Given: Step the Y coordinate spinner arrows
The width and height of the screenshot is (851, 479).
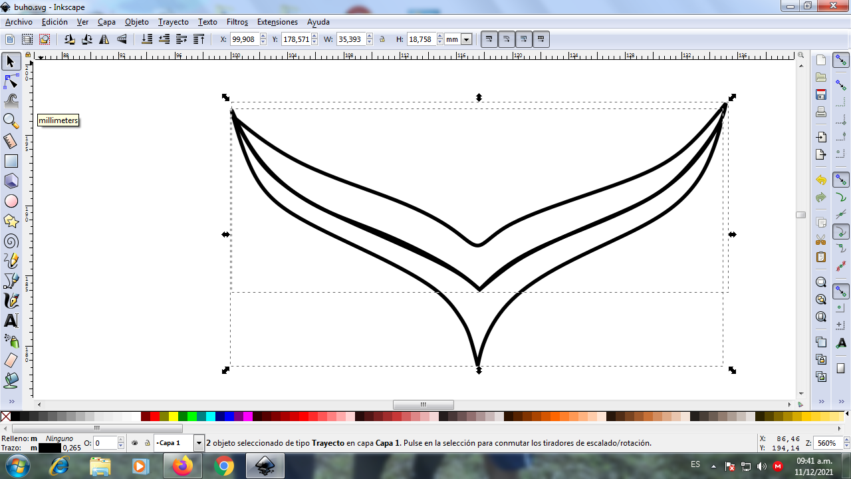Looking at the screenshot, I should pos(314,39).
